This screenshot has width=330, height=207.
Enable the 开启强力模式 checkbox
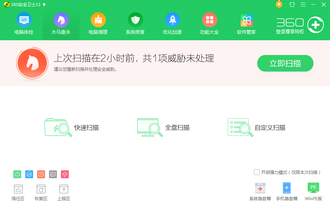[257, 172]
